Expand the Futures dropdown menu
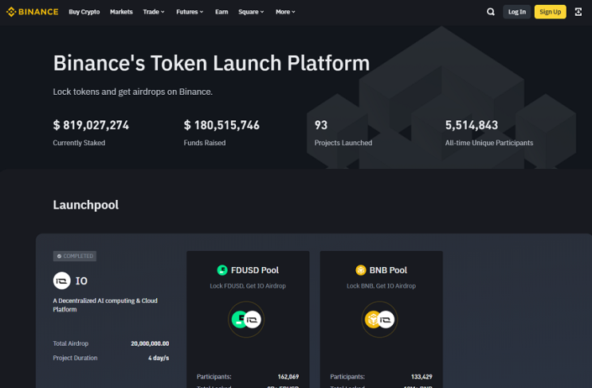The image size is (592, 388). point(190,12)
